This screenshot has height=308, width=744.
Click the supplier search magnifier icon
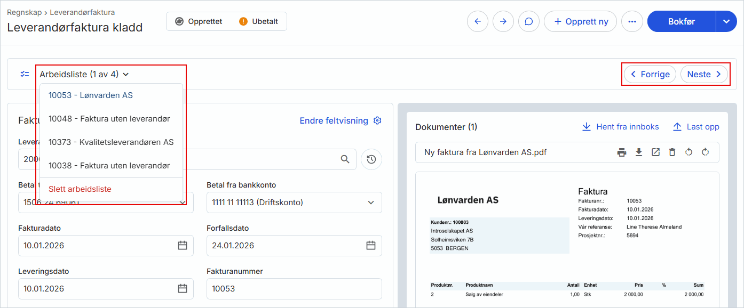coord(345,159)
